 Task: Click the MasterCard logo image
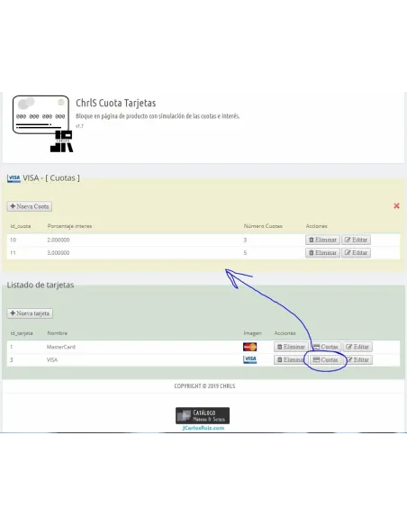(x=249, y=347)
